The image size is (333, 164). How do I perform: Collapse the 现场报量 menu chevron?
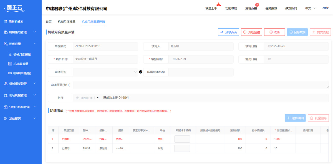pyautogui.click(x=35, y=44)
